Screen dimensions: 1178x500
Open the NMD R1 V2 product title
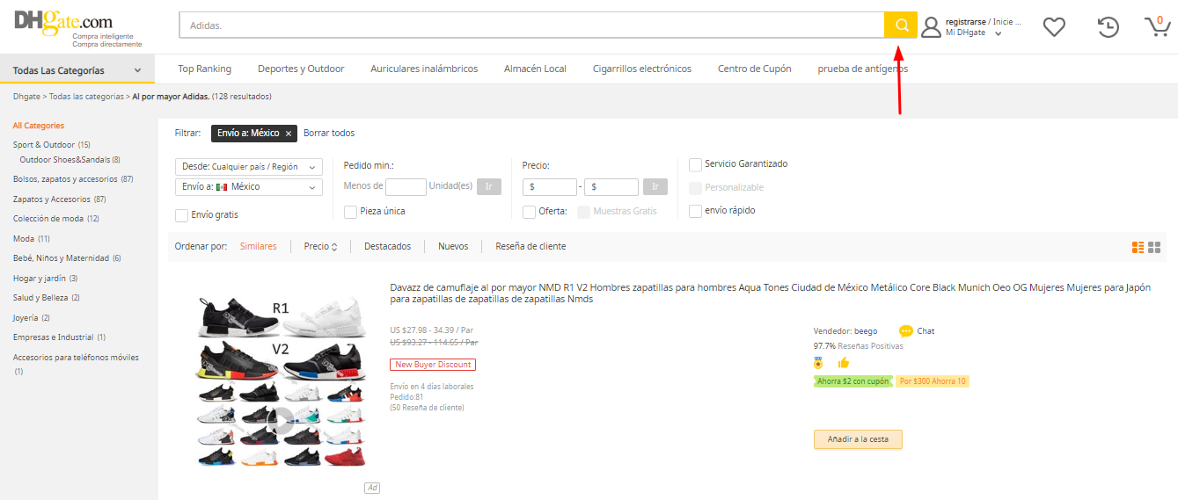(771, 293)
